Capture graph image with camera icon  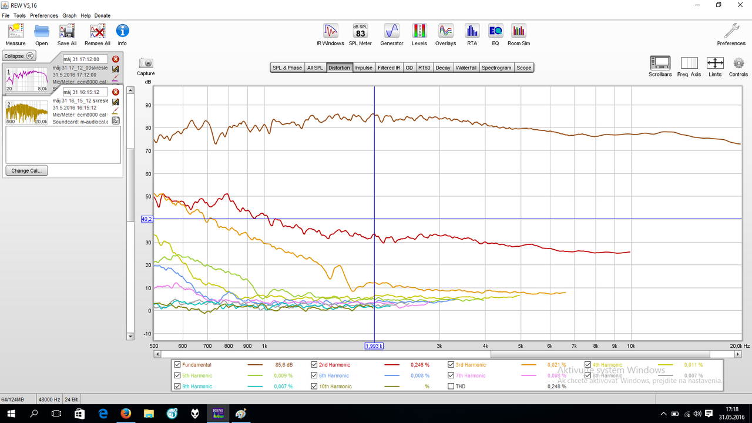(146, 66)
